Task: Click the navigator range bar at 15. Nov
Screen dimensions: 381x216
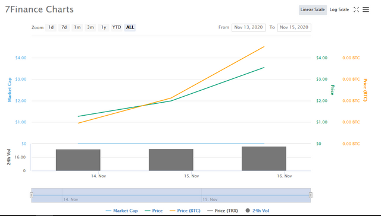Action: tap(210, 199)
